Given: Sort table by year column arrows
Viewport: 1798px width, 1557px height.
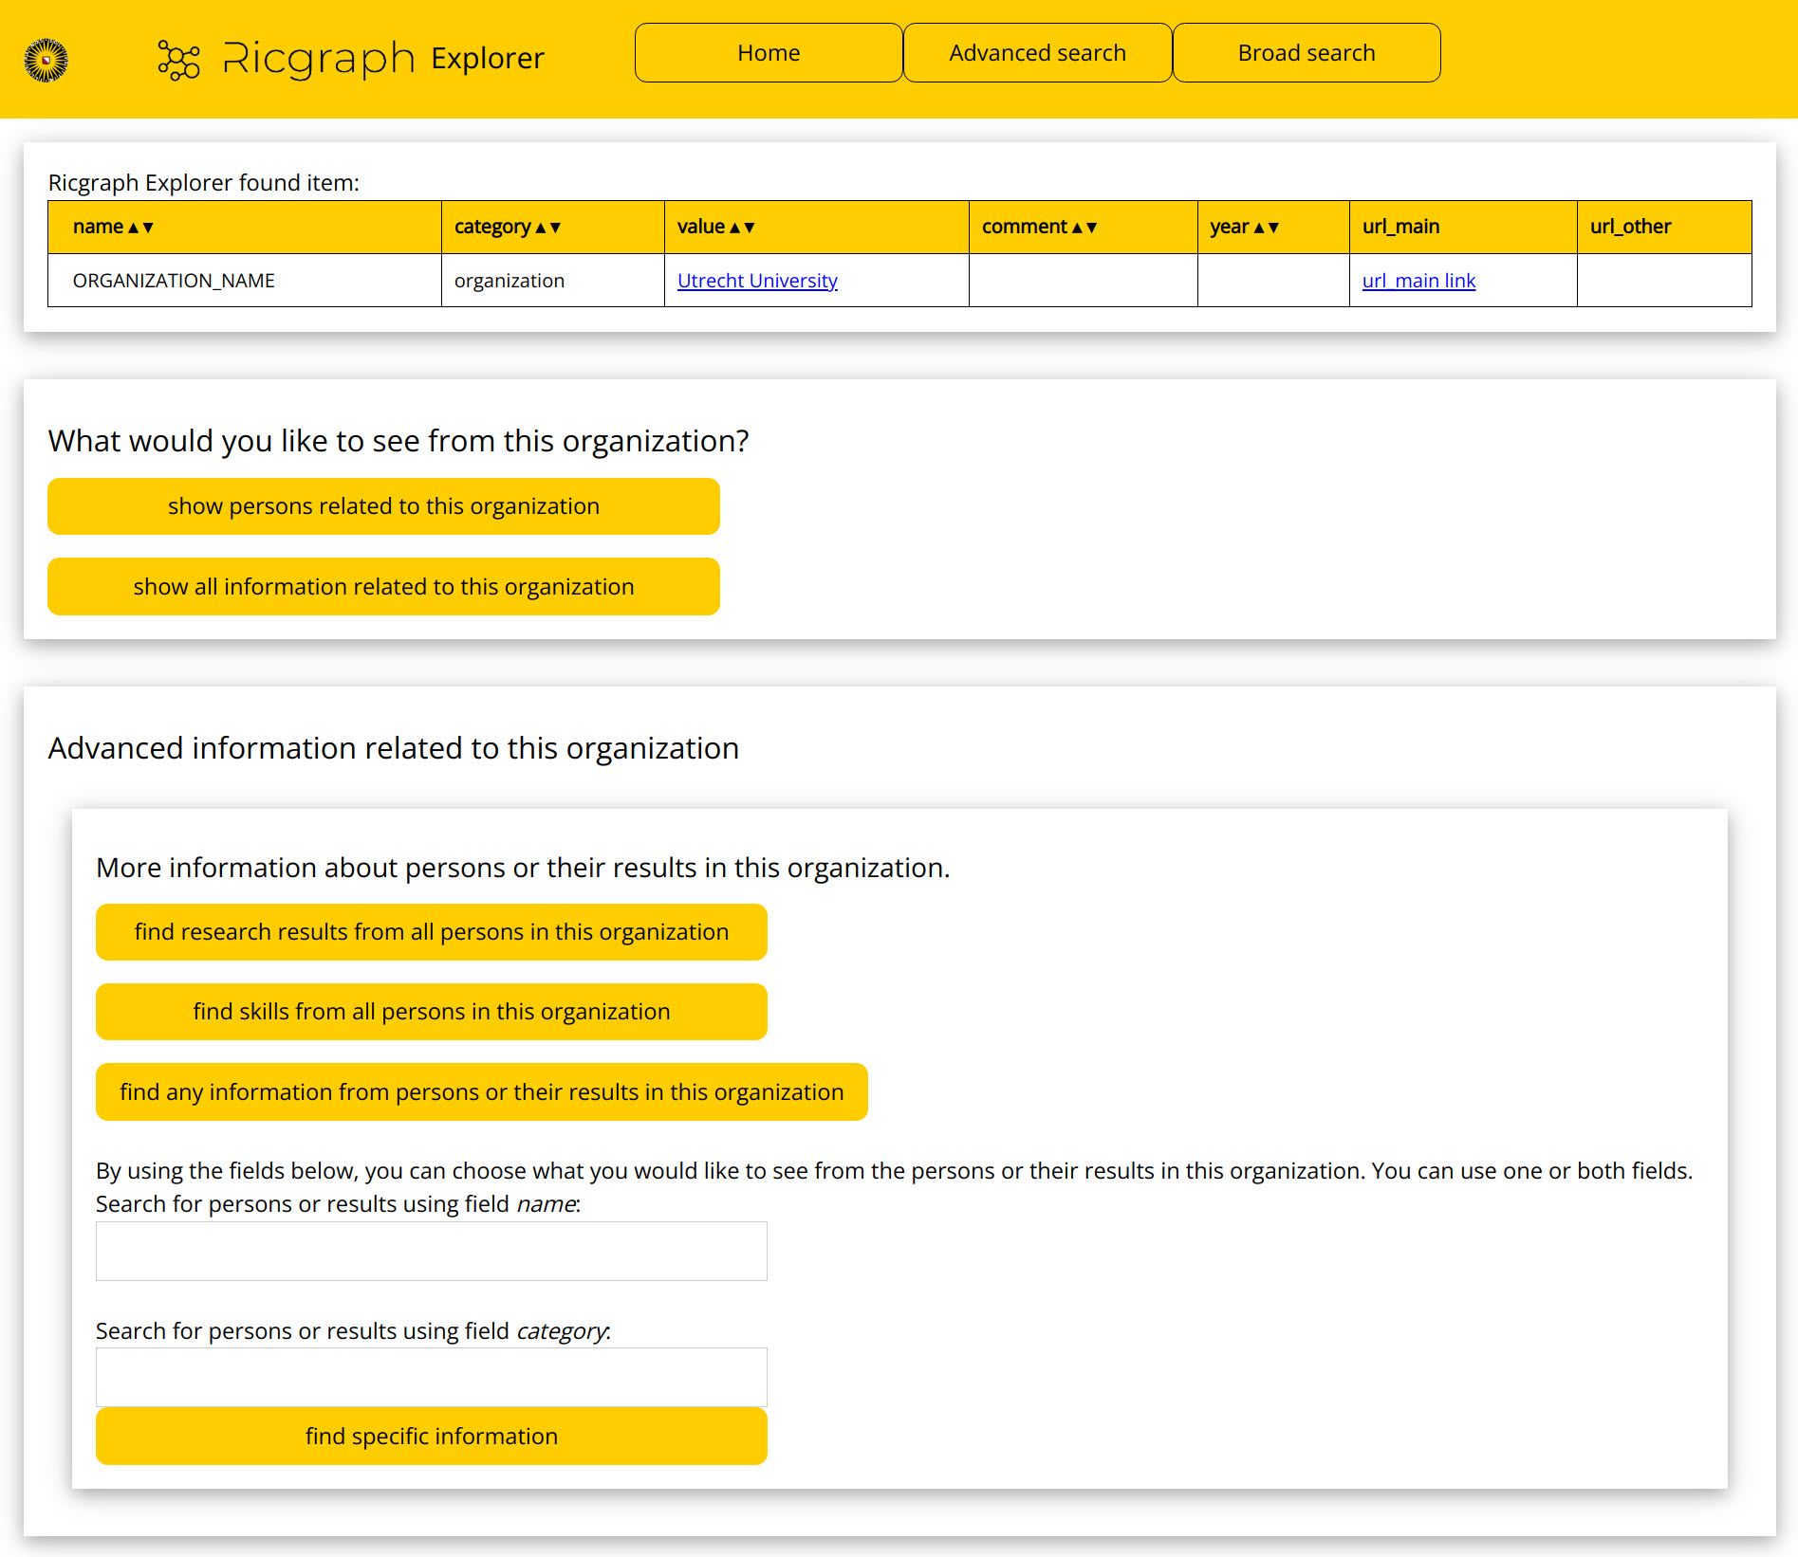Looking at the screenshot, I should 1267,228.
